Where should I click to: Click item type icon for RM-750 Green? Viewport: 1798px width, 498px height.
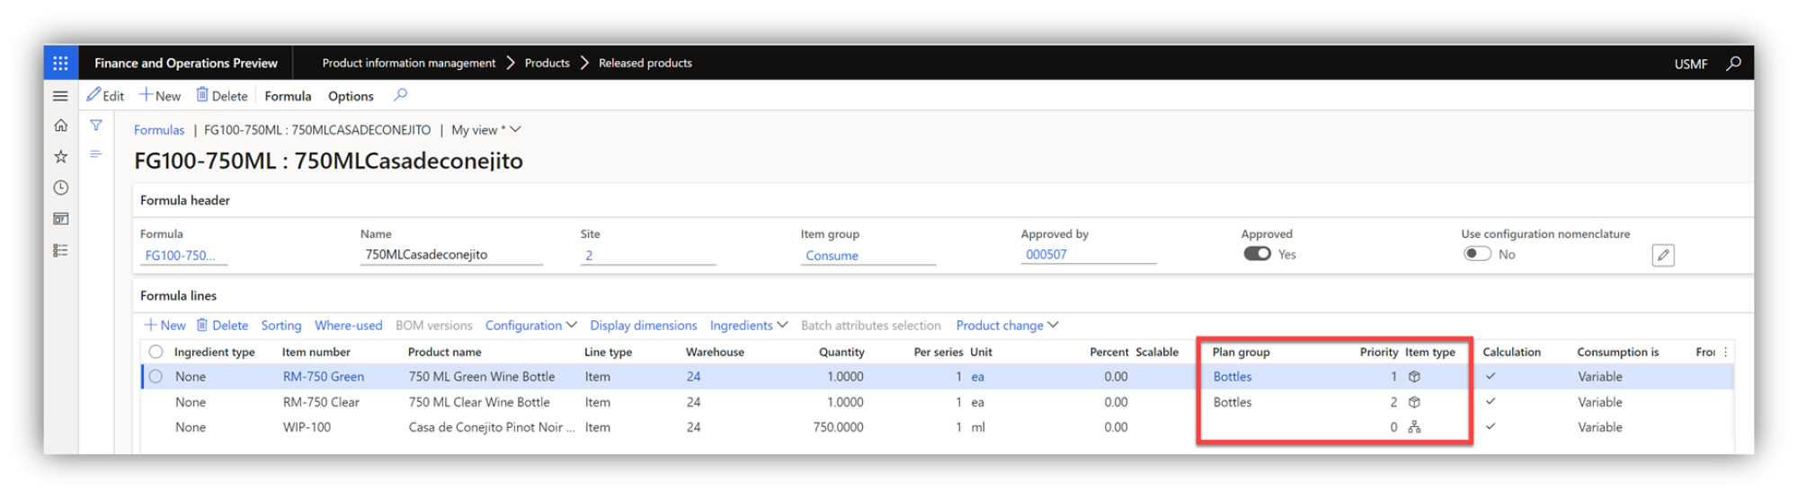click(x=1414, y=377)
